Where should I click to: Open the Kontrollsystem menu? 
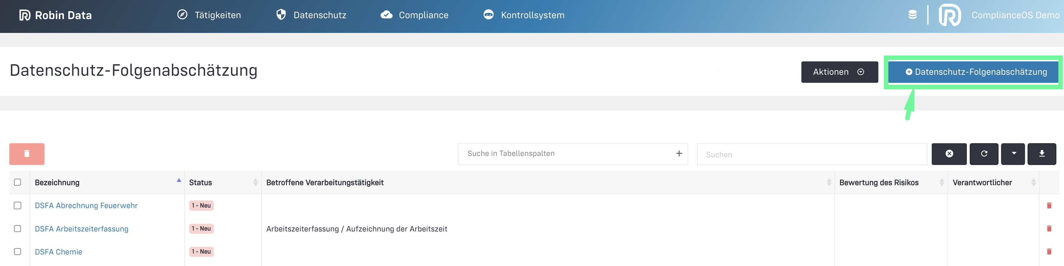(524, 15)
